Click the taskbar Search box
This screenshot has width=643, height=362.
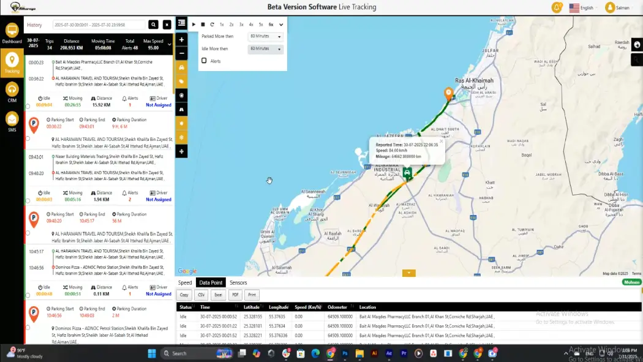[x=197, y=353]
